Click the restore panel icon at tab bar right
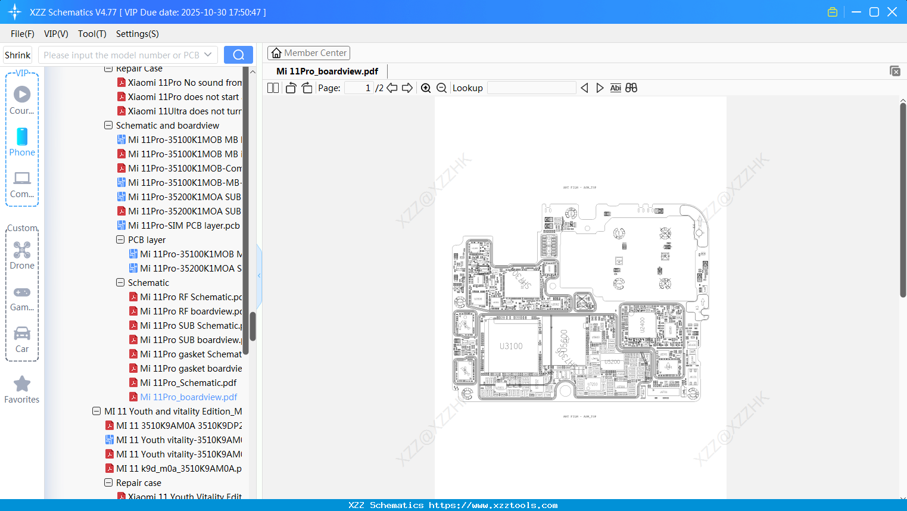The height and width of the screenshot is (511, 907). (895, 71)
